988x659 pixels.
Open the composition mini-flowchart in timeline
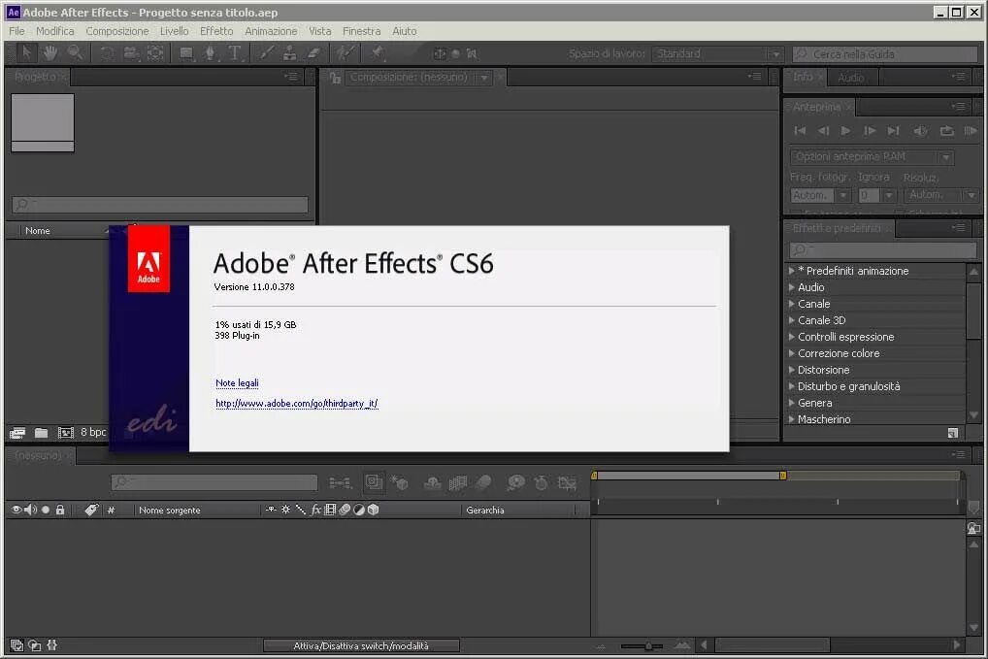click(x=341, y=483)
